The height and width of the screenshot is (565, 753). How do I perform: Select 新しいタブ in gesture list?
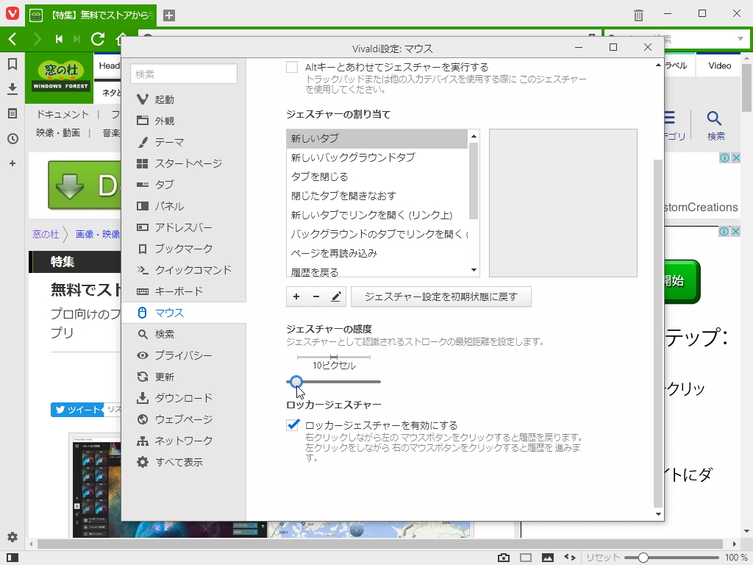click(x=376, y=138)
